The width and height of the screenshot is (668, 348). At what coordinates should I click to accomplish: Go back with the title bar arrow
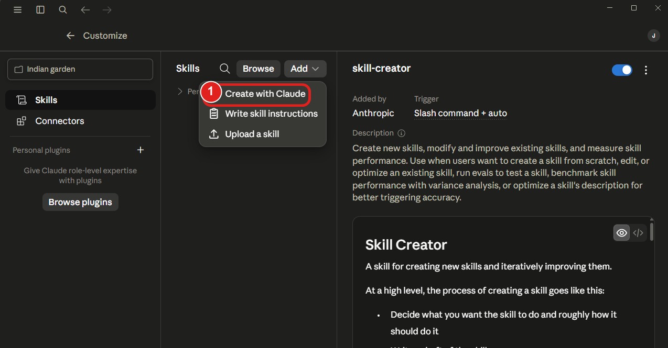[x=85, y=10]
